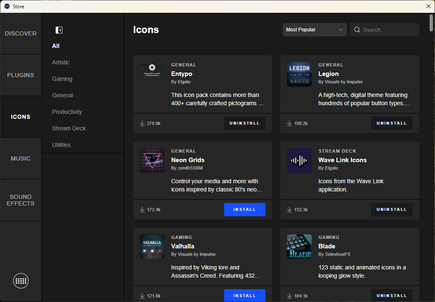
Task: Click the Blade description about 123 icons
Action: (x=362, y=271)
